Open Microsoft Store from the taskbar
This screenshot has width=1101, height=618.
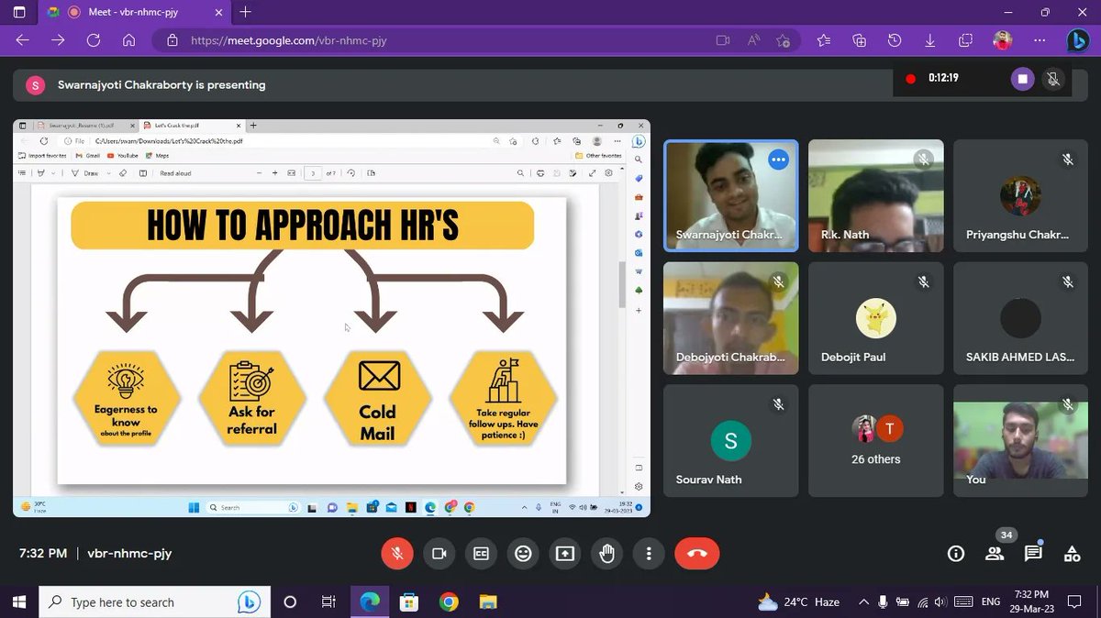click(409, 601)
